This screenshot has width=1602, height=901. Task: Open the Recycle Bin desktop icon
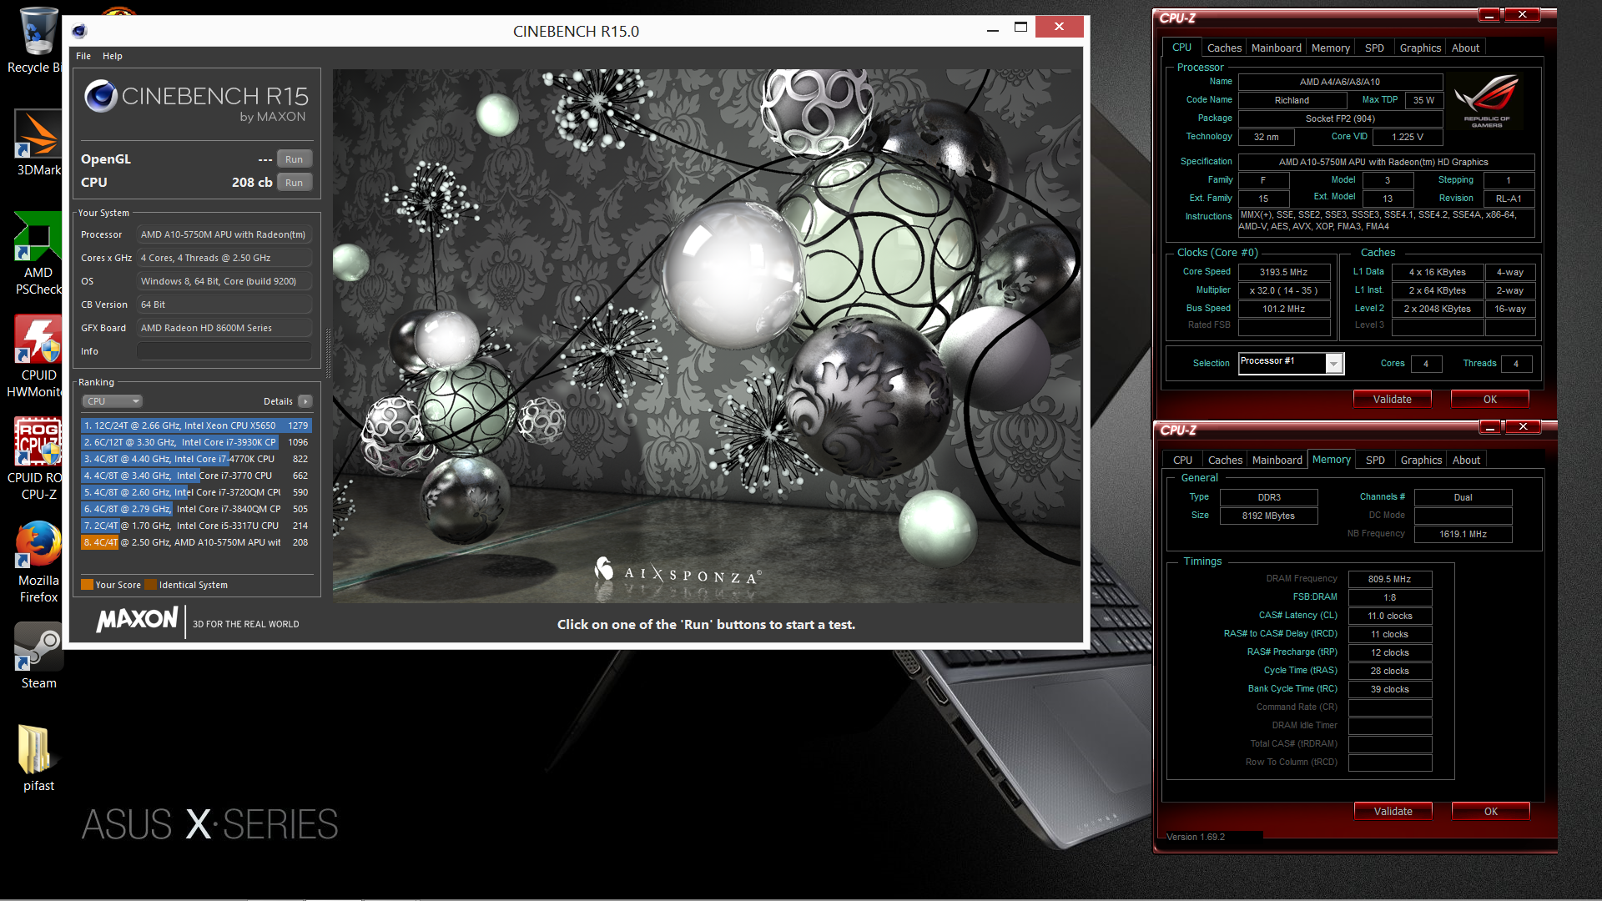pyautogui.click(x=37, y=40)
